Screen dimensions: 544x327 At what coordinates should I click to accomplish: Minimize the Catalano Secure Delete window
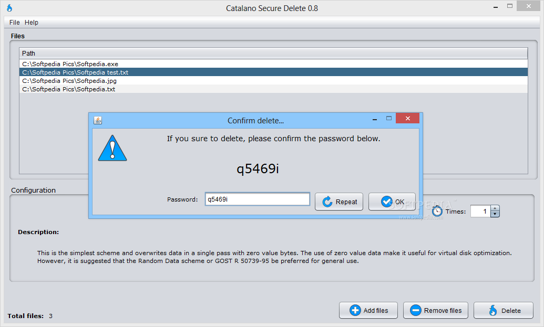(496, 7)
